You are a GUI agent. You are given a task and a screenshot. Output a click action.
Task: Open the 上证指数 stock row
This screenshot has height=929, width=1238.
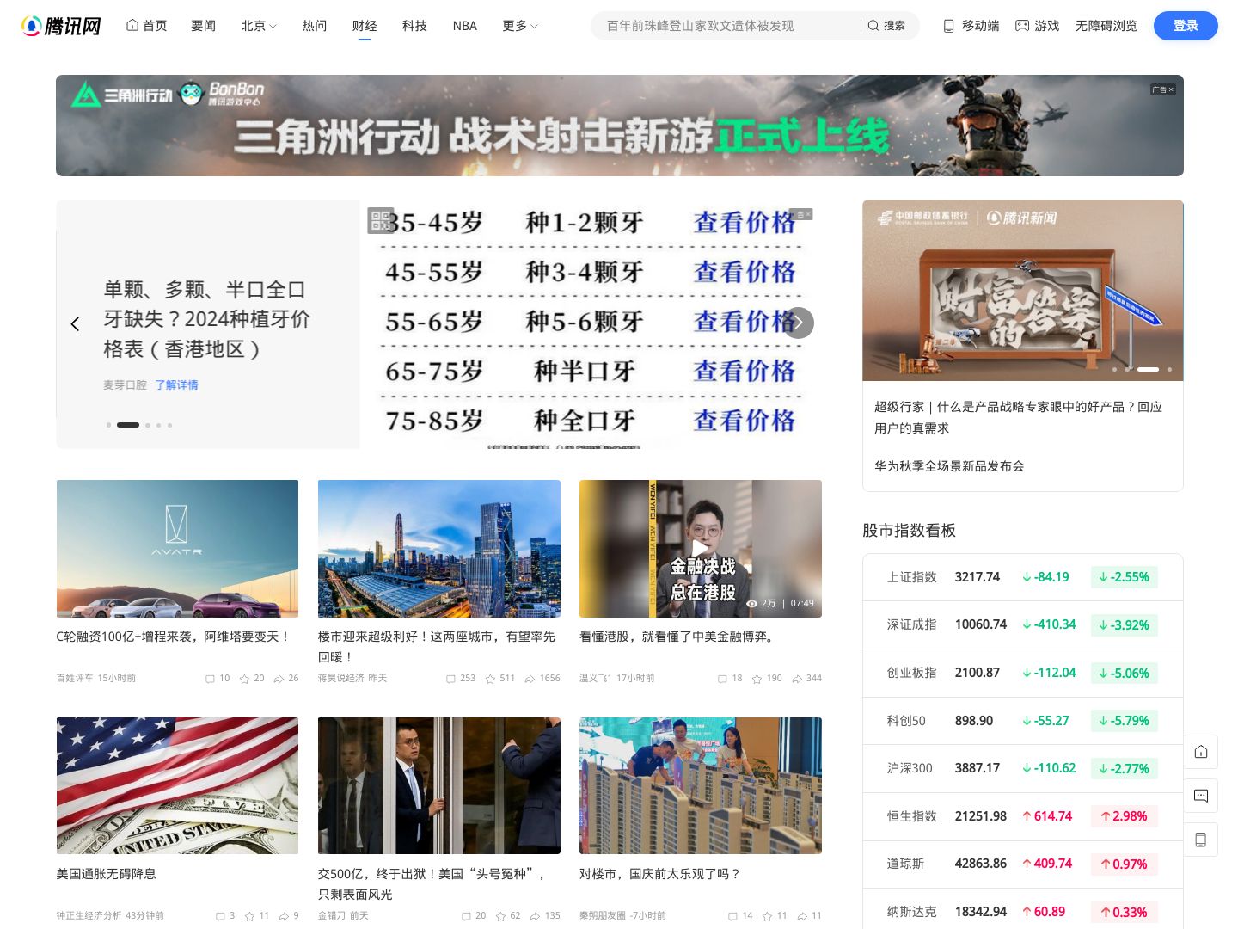pos(1023,577)
